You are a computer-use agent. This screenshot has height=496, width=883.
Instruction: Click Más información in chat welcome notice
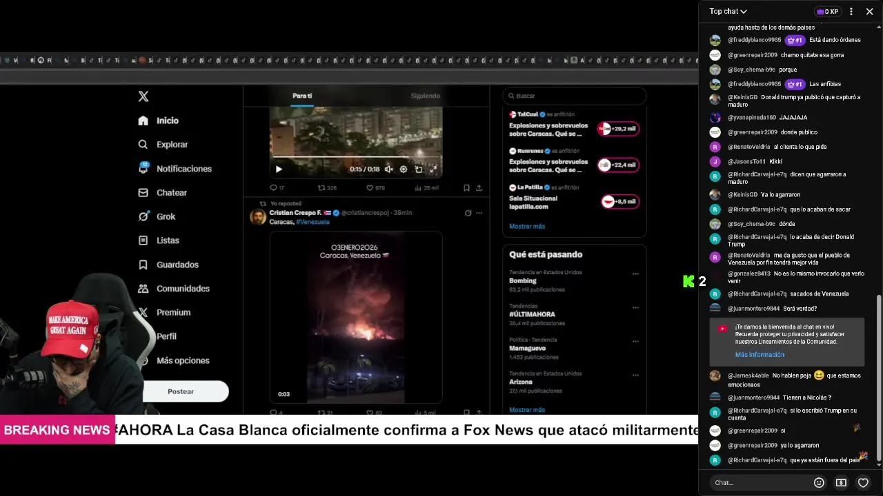(x=760, y=355)
